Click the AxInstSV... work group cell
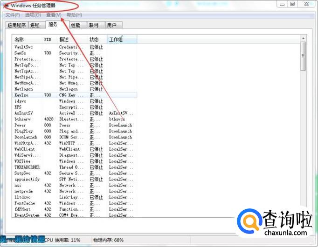 (121, 113)
